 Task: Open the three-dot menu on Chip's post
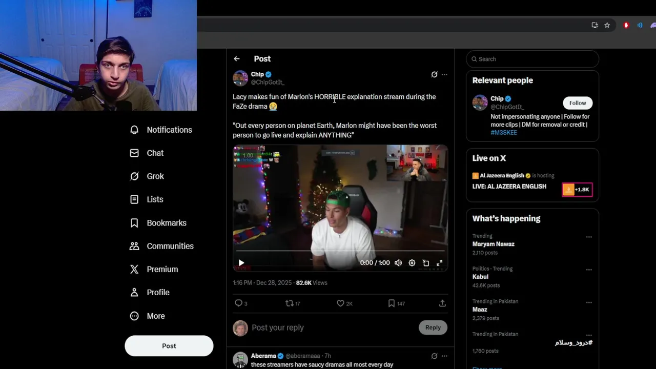pyautogui.click(x=444, y=74)
